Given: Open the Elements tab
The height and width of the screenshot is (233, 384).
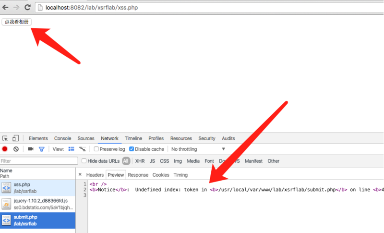Looking at the screenshot, I should [38, 138].
